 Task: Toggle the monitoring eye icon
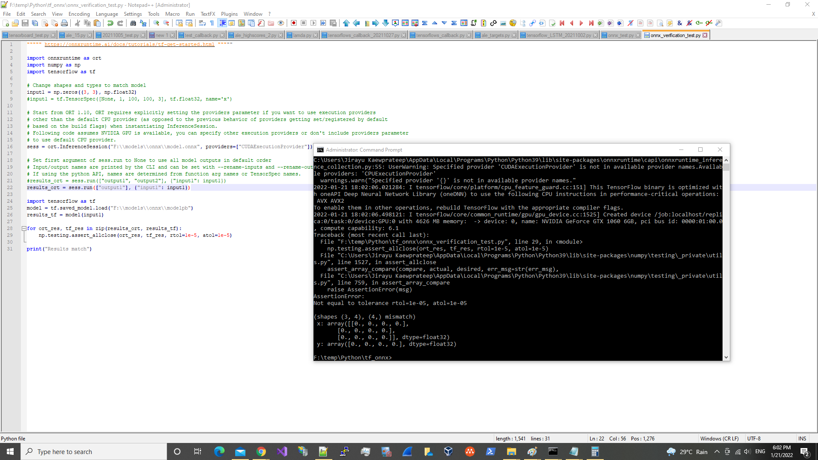[281, 23]
